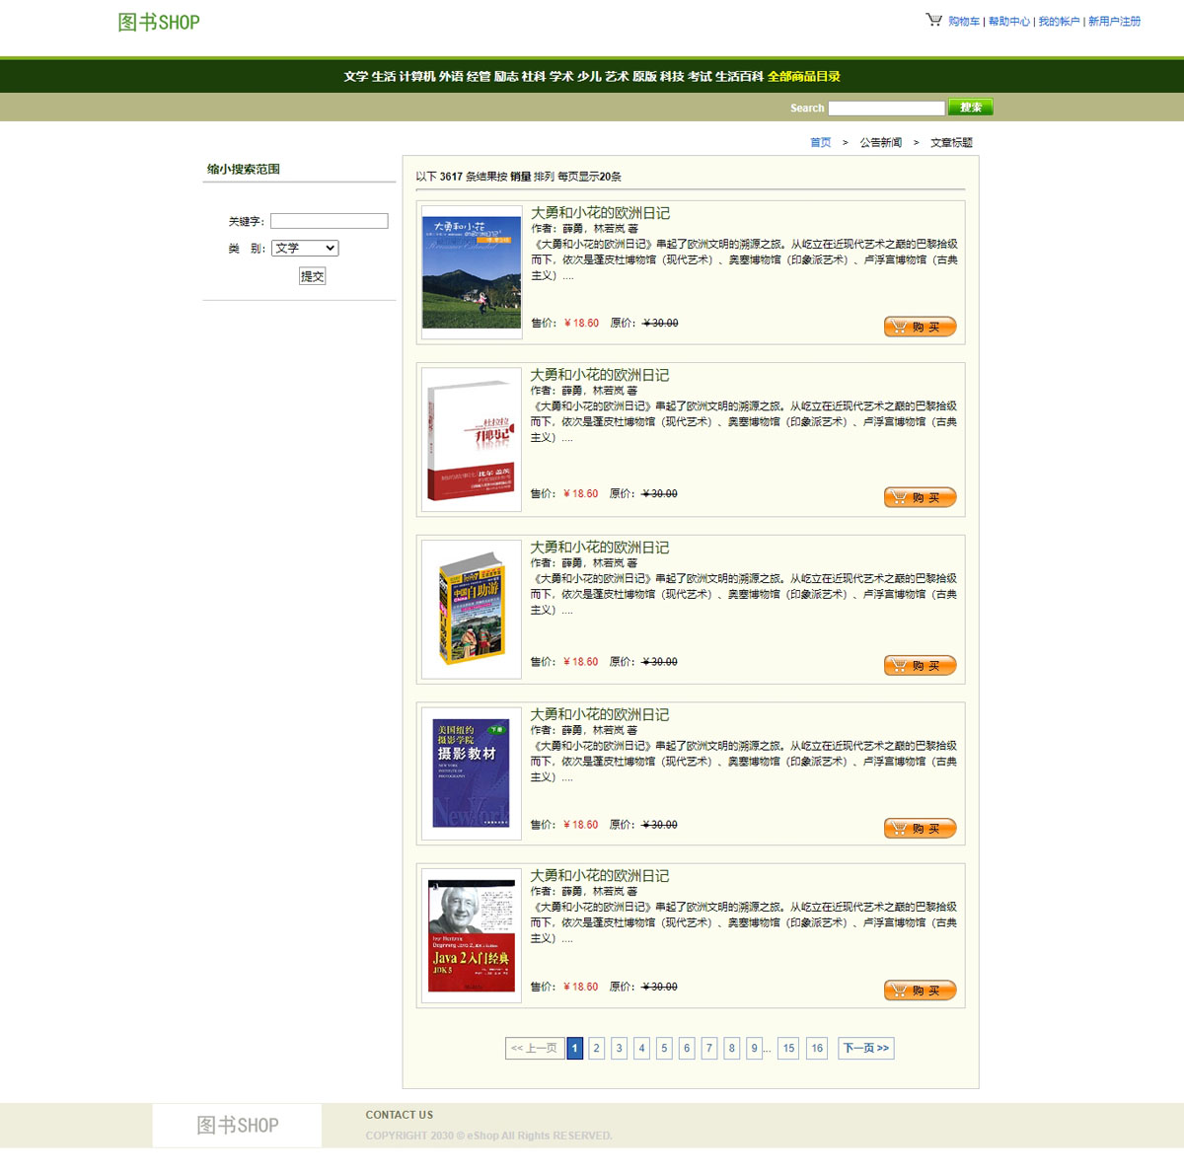Viewport: 1184px width, 1174px height.
Task: Click 新用户注册 to register
Action: click(1114, 22)
